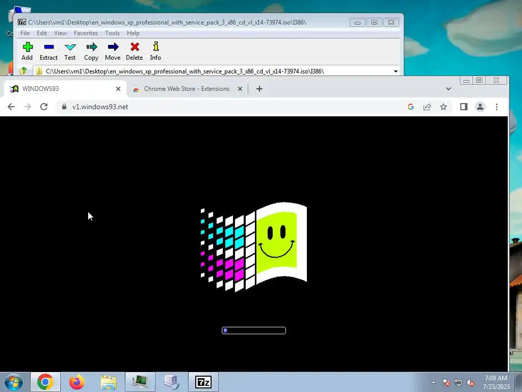Open the Windows Start menu

[x=14, y=382]
